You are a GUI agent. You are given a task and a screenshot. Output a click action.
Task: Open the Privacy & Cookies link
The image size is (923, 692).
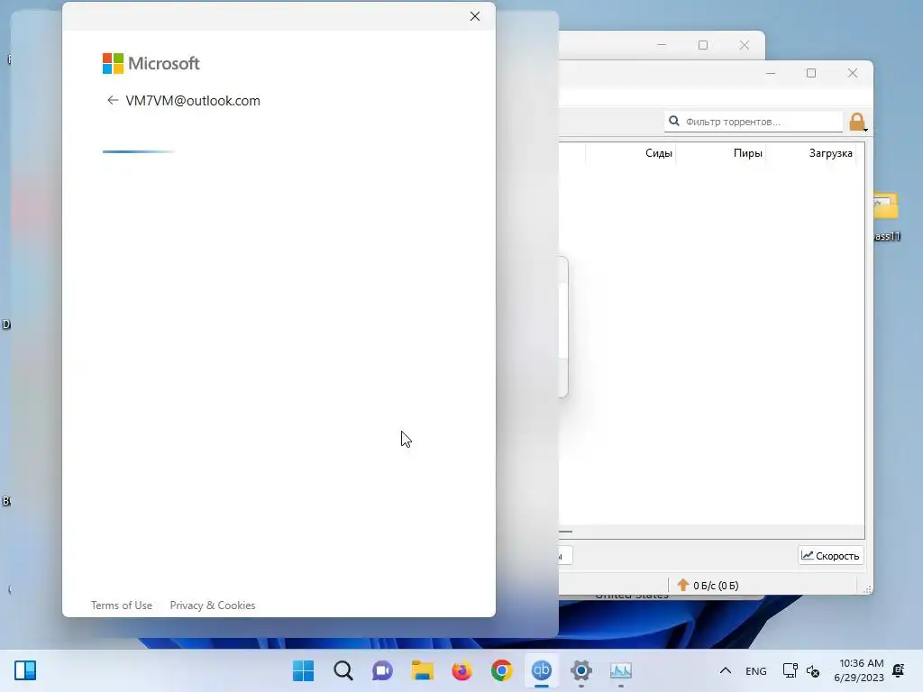pyautogui.click(x=213, y=605)
